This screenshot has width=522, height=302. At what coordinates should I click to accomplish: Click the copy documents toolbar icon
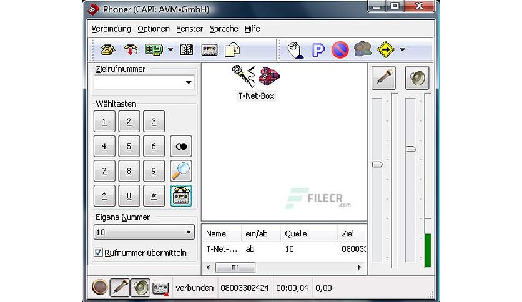pyautogui.click(x=232, y=50)
